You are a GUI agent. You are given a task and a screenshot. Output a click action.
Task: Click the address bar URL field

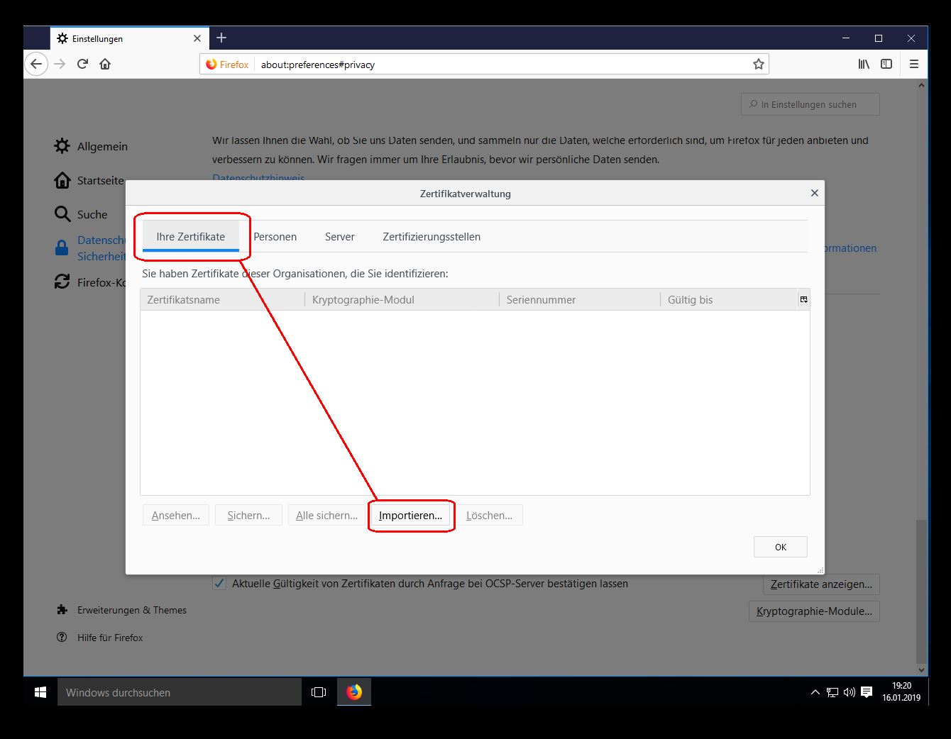[497, 65]
